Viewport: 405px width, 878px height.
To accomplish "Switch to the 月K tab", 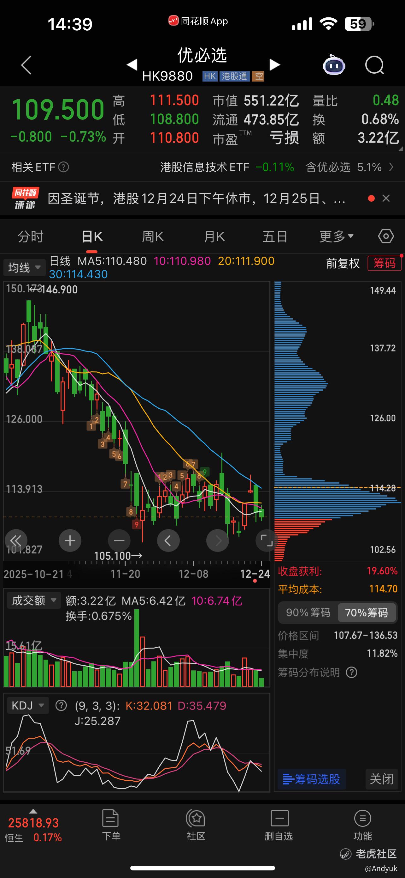I will pos(214,236).
